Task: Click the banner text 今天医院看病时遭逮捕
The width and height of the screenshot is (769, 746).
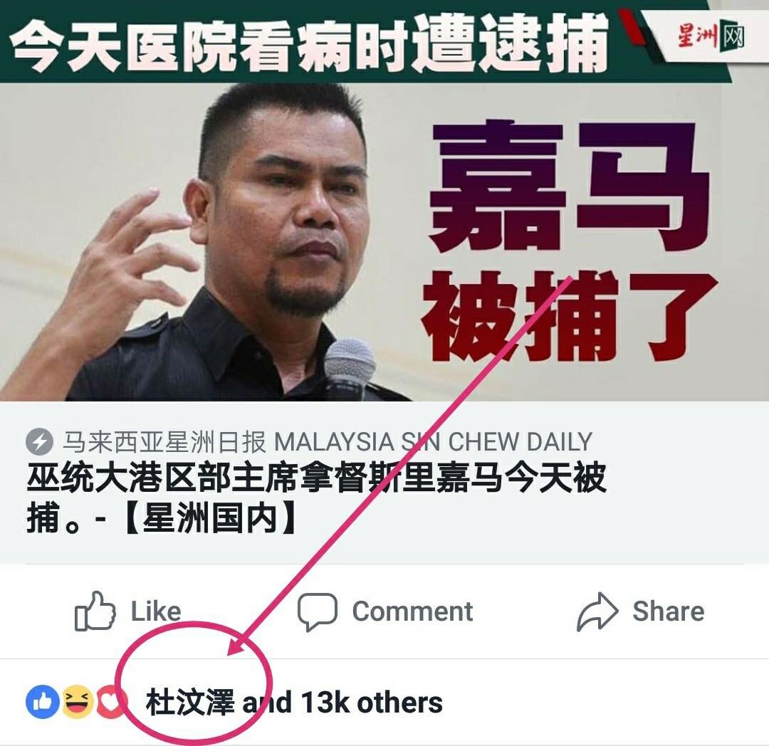Action: (x=309, y=43)
